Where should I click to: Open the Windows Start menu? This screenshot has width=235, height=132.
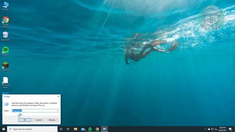pyautogui.click(x=3, y=129)
